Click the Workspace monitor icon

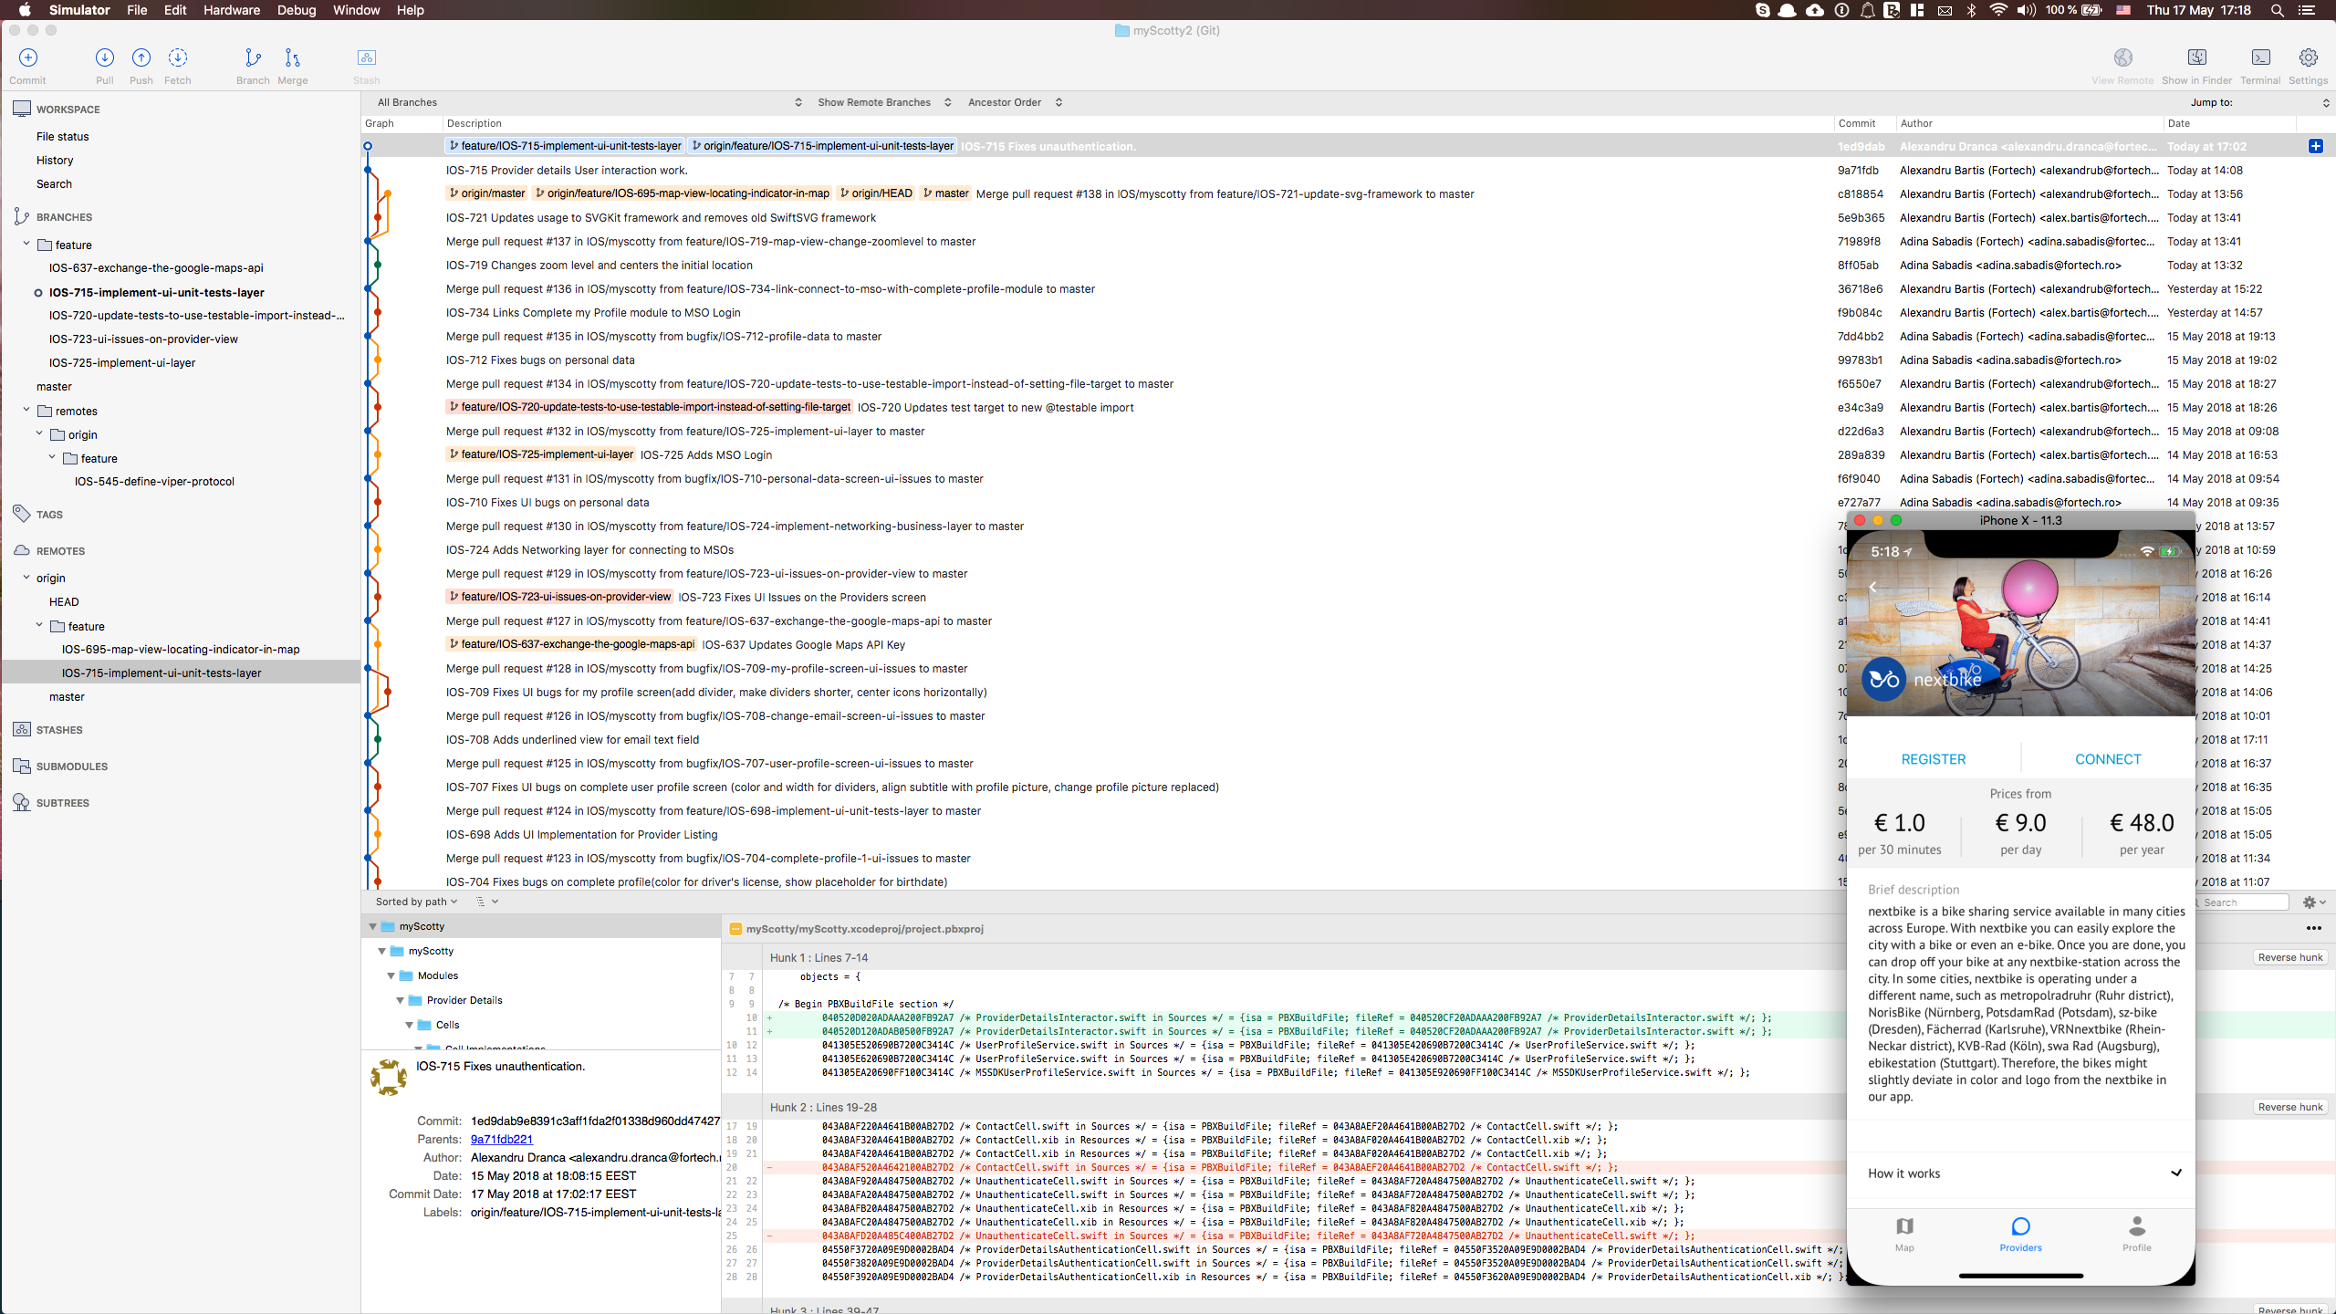[x=22, y=109]
